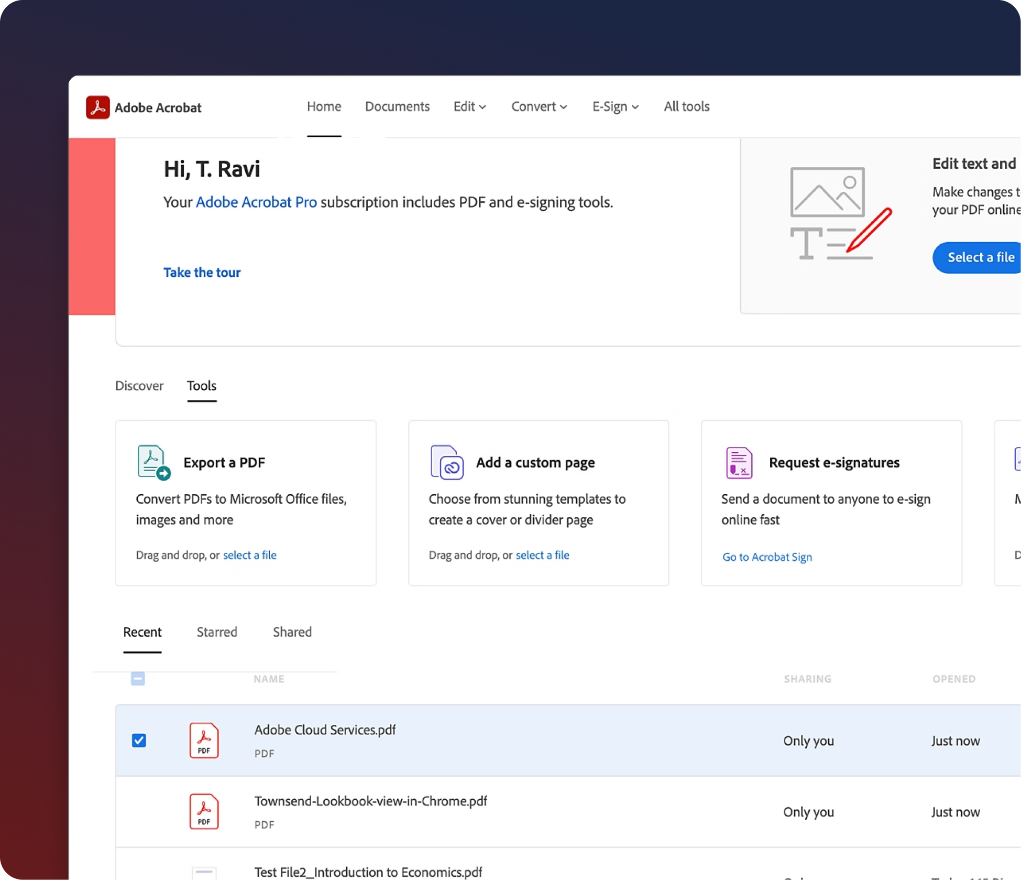Viewport: 1021px width, 880px height.
Task: Expand the E-Sign dropdown menu
Action: [616, 106]
